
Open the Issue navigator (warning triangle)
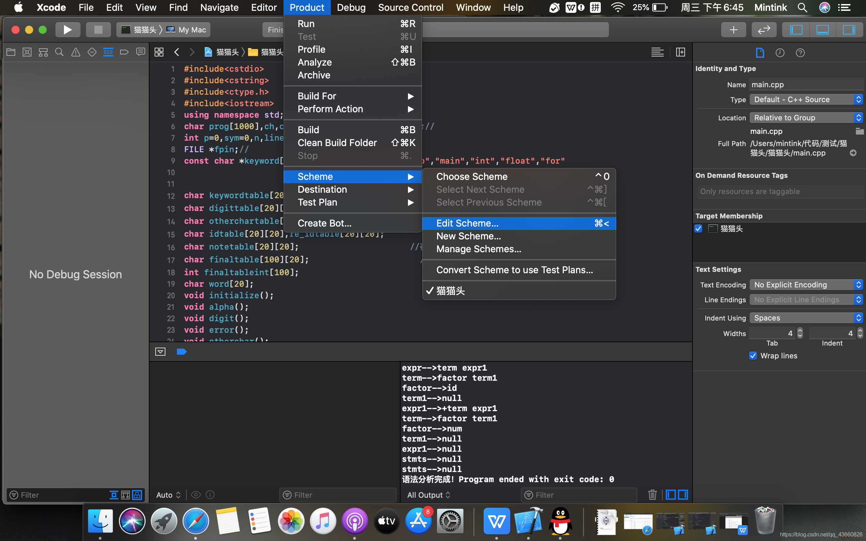click(75, 52)
